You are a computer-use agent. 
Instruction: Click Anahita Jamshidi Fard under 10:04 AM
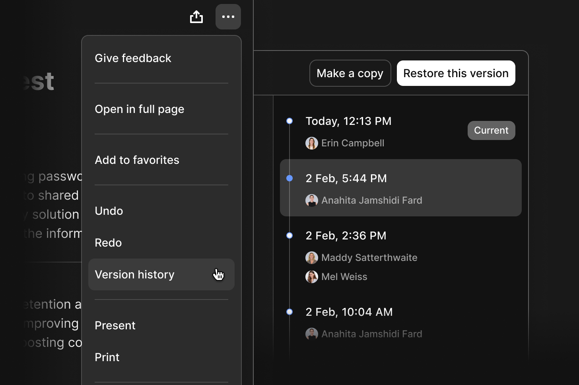pyautogui.click(x=372, y=334)
